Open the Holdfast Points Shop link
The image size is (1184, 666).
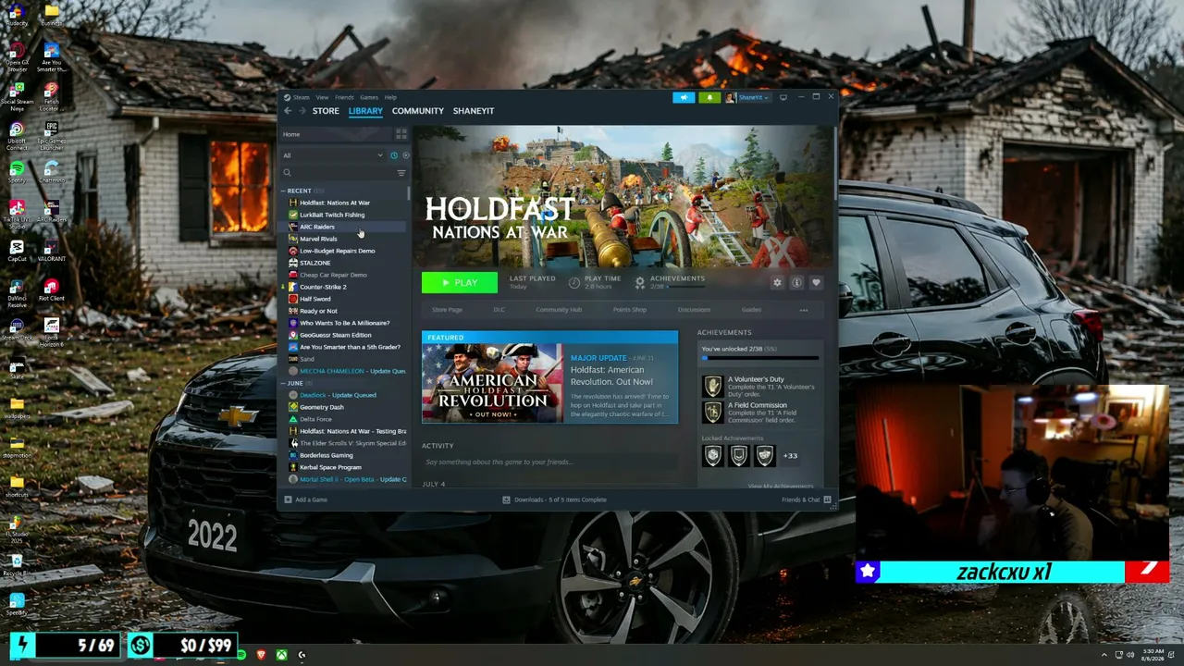(630, 310)
